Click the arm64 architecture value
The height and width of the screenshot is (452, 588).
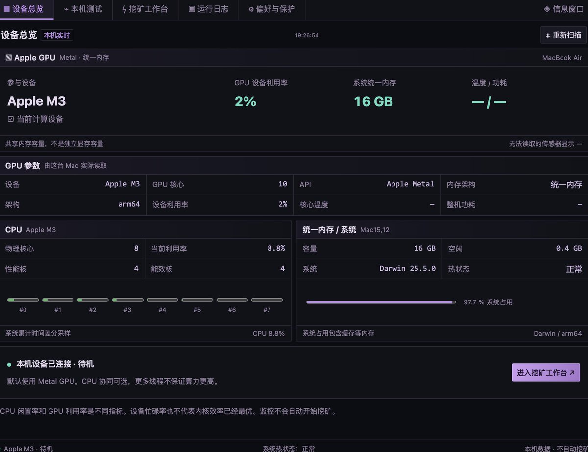point(129,204)
